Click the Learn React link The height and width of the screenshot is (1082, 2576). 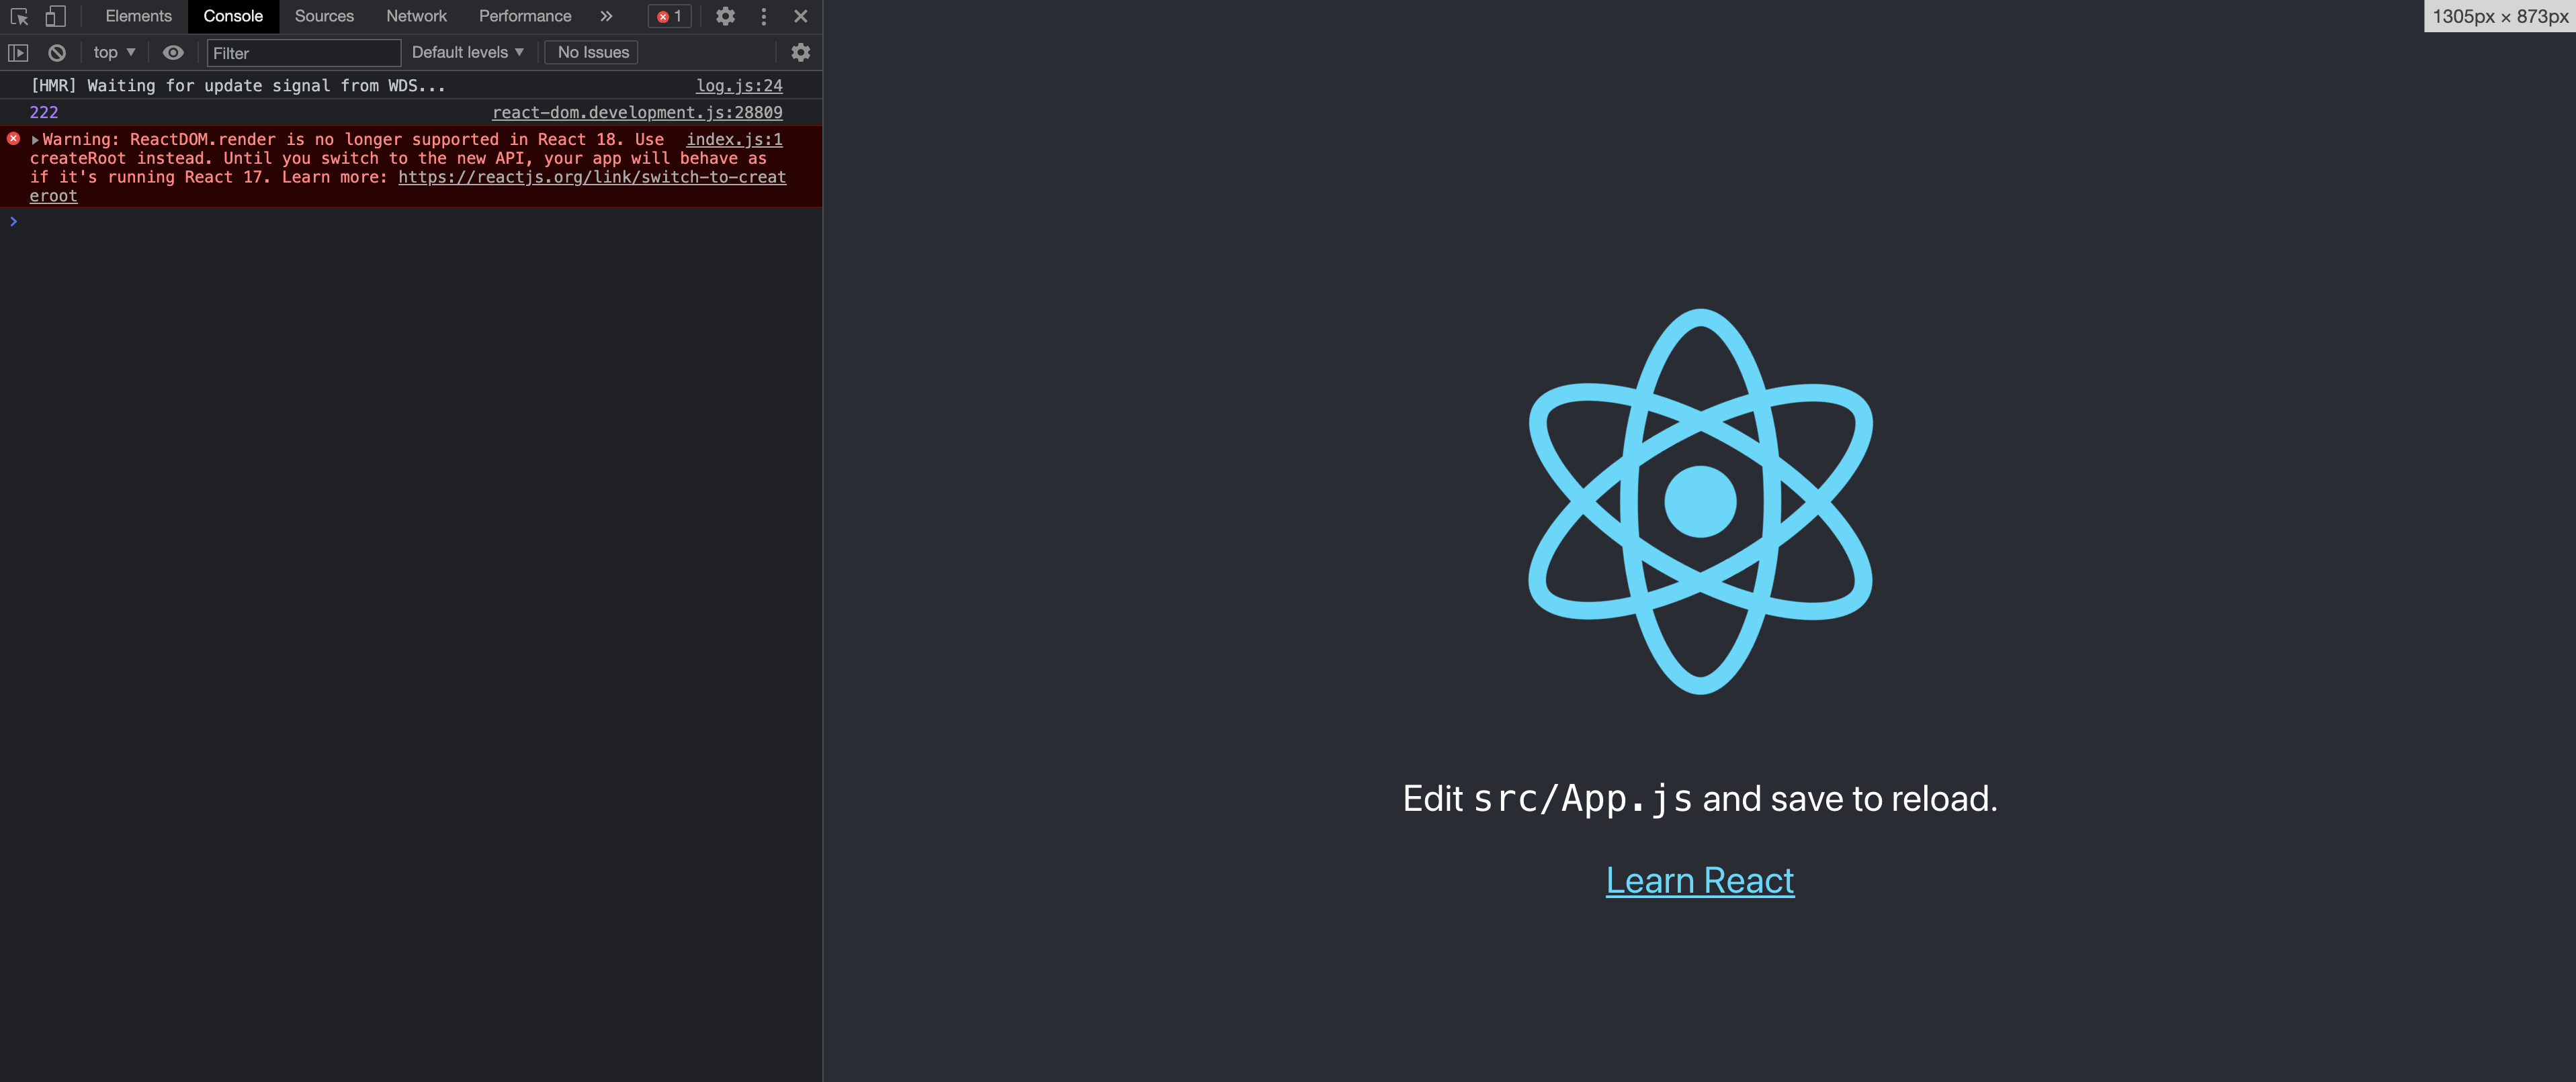1700,880
